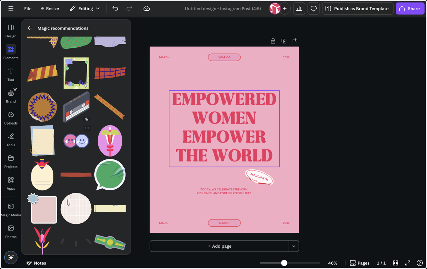Open the 46% zoom level menu

pos(333,263)
